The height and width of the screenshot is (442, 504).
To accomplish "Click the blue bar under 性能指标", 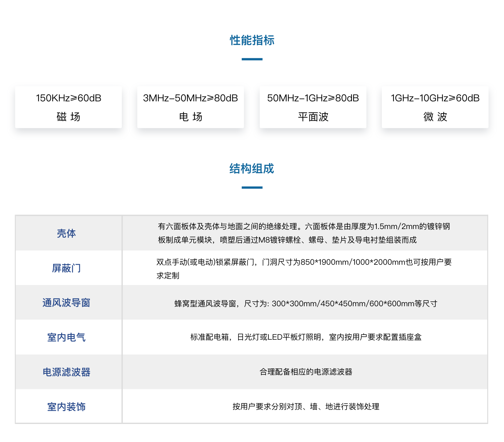I will coord(252,59).
